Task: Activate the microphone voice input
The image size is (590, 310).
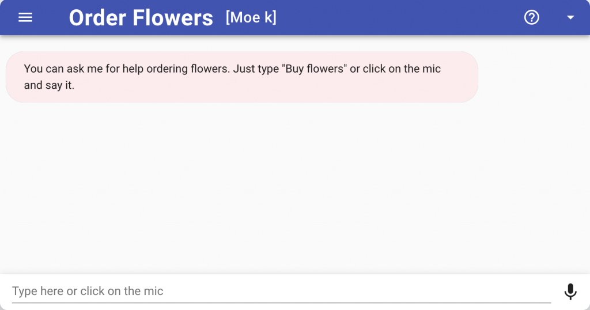Action: [x=570, y=291]
